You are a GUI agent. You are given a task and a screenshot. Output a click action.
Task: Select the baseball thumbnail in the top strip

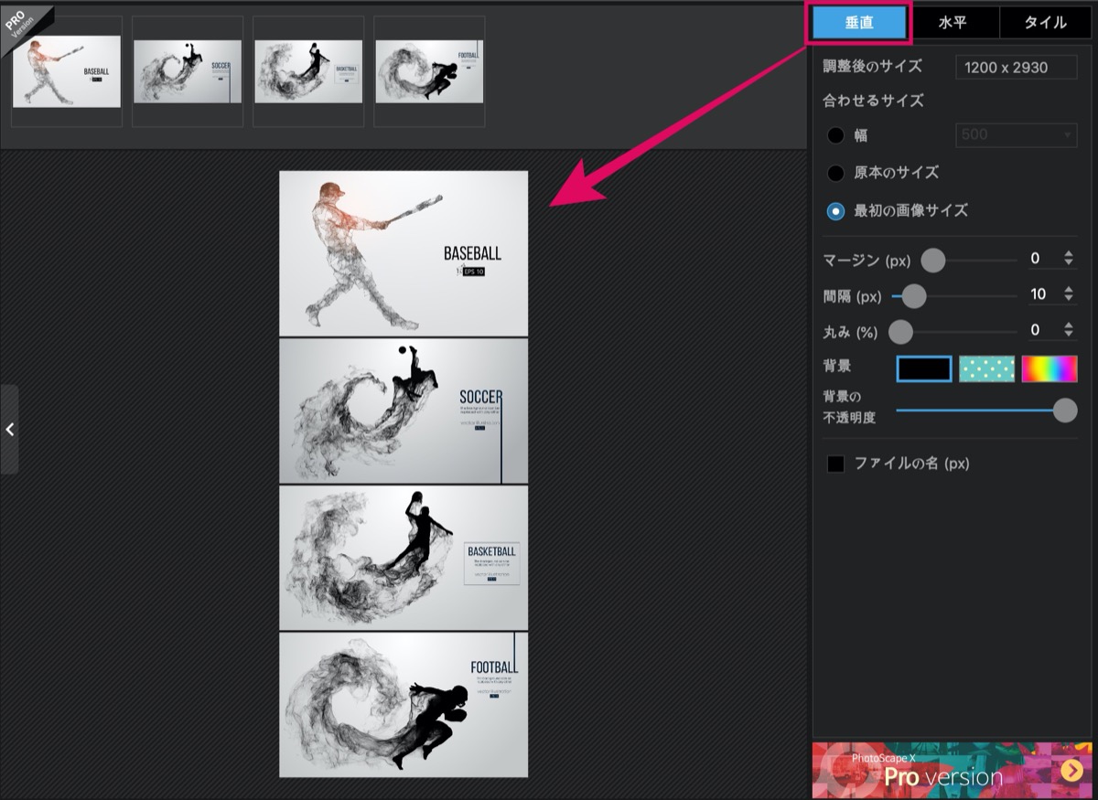pyautogui.click(x=67, y=71)
